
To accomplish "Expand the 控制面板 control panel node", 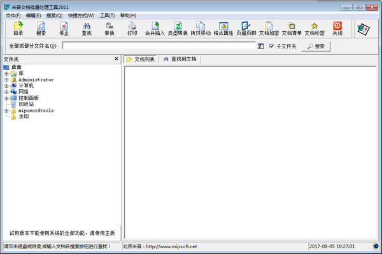I will click(6, 98).
